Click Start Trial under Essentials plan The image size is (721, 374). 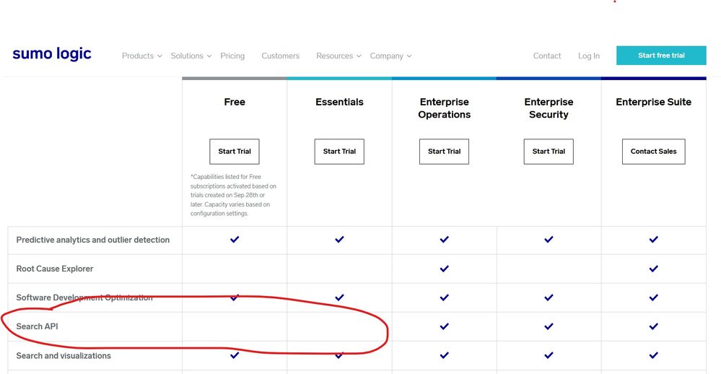click(x=339, y=152)
